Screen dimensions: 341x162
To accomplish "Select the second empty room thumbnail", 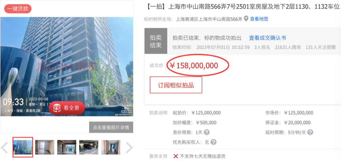I will (x=45, y=147).
